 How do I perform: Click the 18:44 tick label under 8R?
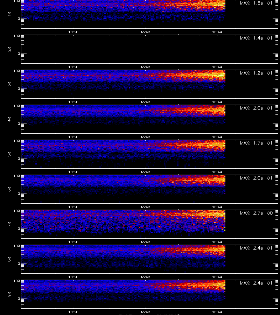217,277
